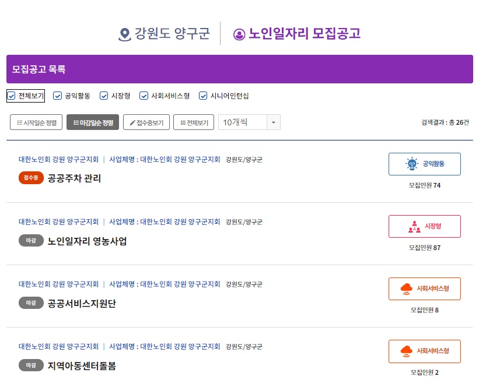Click the 시장형 category tag with people icon
The image size is (493, 387).
(425, 226)
